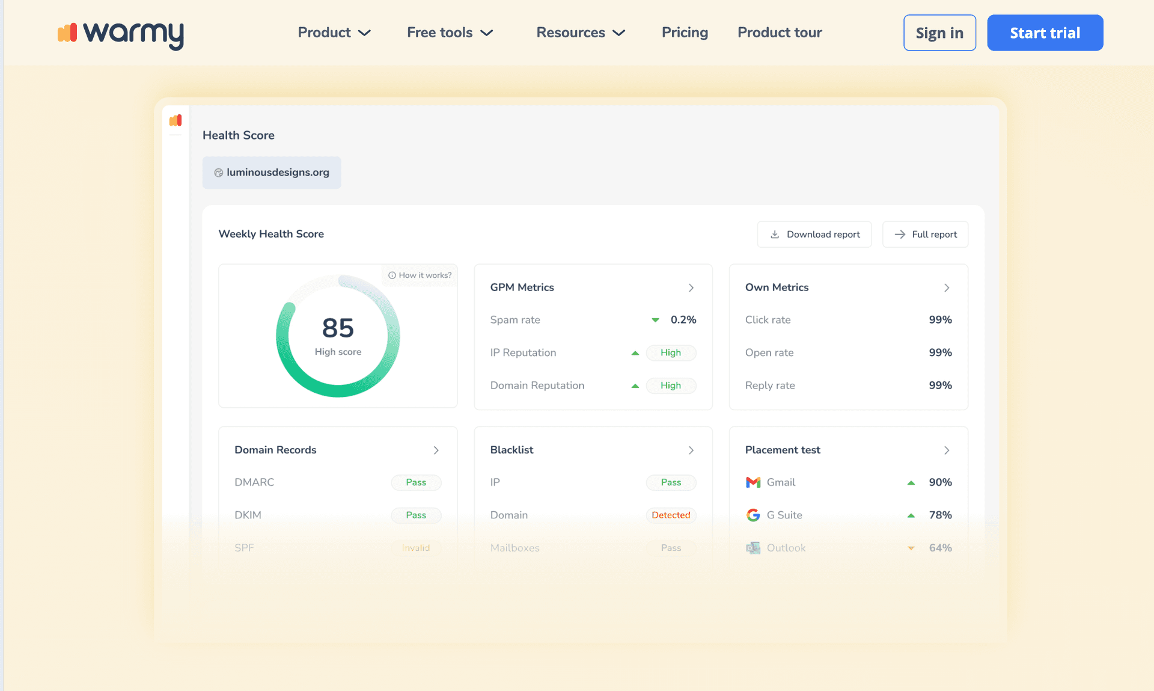Click the up arrow beside Domain Reputation

635,386
